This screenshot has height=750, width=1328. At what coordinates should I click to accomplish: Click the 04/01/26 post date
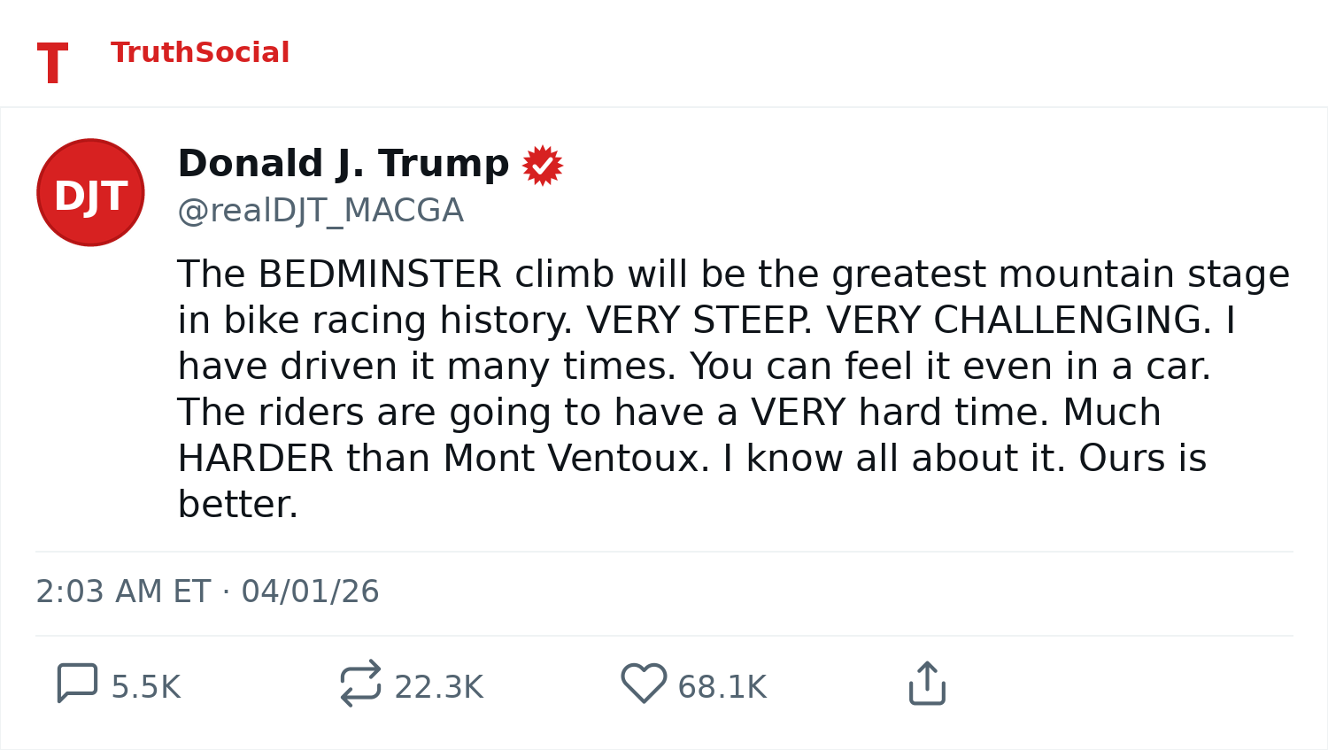310,591
